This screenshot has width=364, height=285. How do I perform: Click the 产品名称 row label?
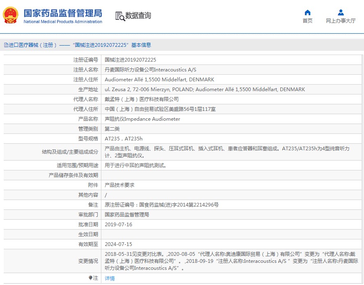[x=88, y=119]
